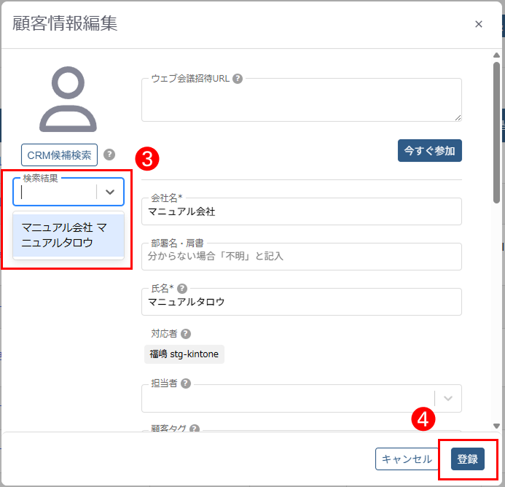
Task: Click the help icon next to 氏名
Action: (x=182, y=289)
